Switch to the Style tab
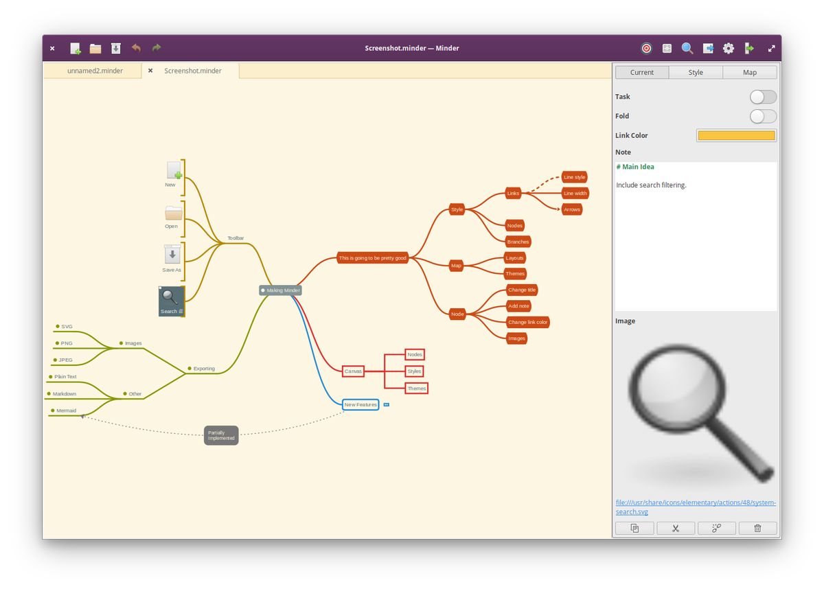The width and height of the screenshot is (824, 589). pyautogui.click(x=696, y=72)
